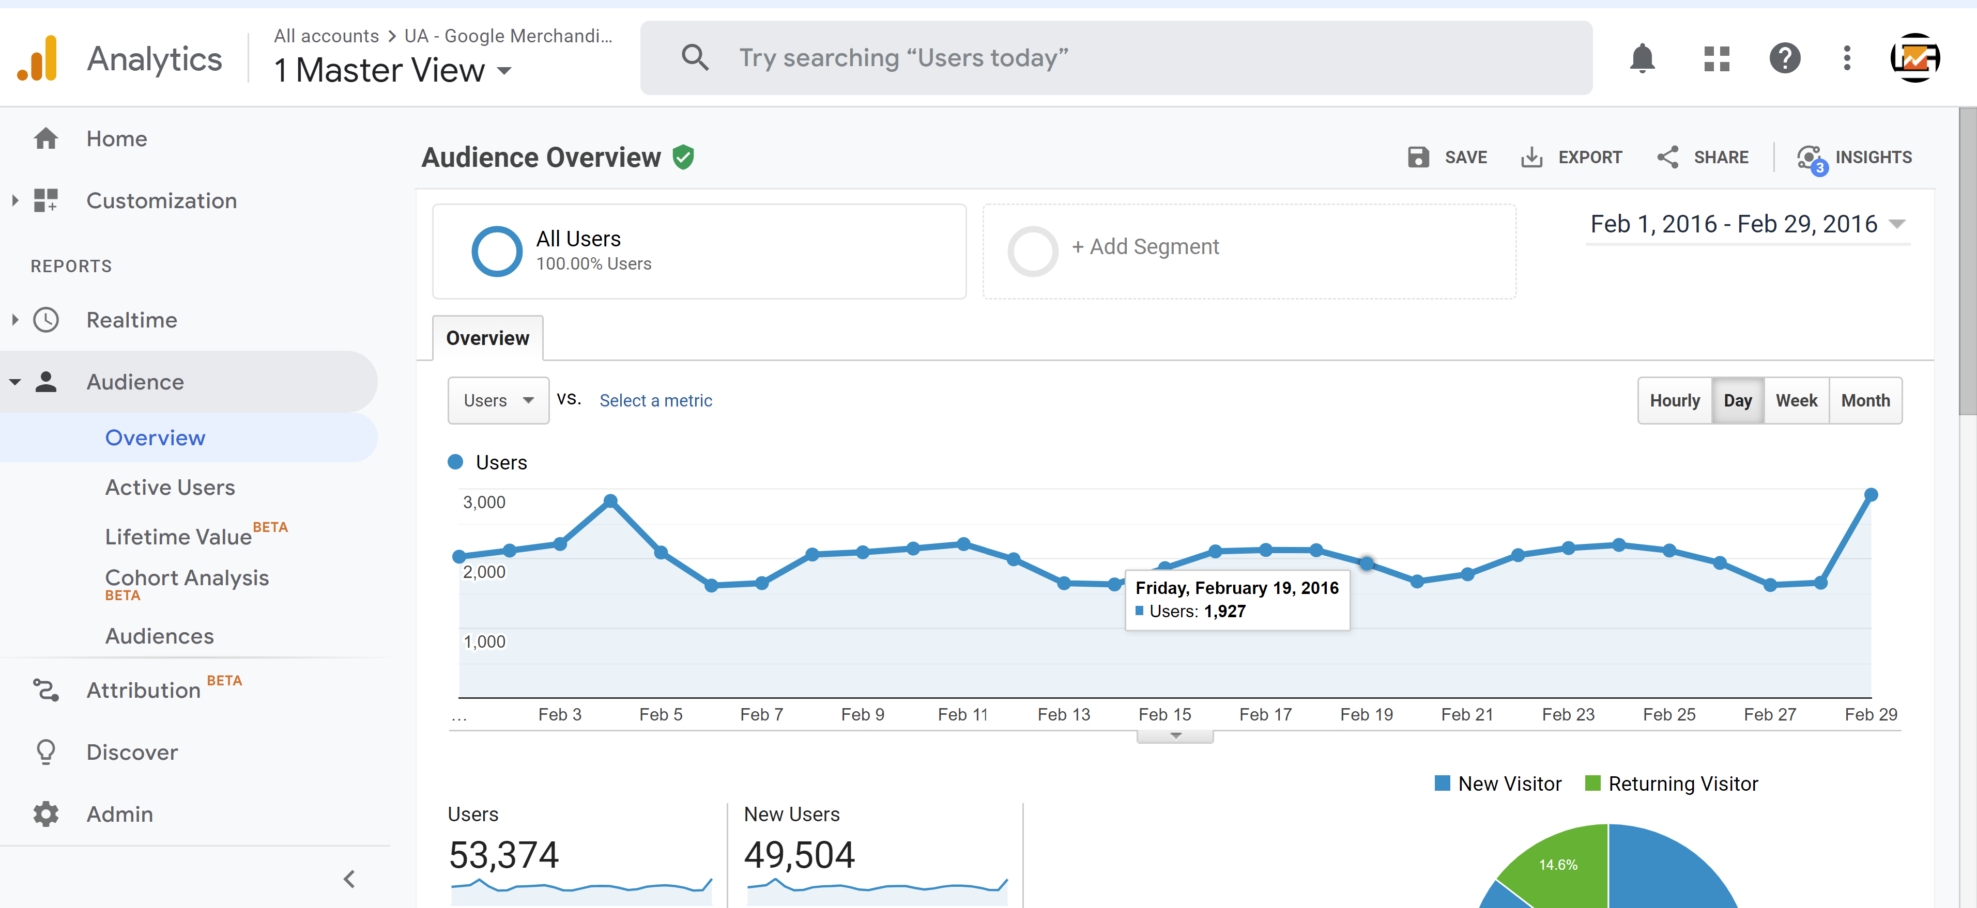Click the EXPORT button label
This screenshot has width=1977, height=908.
[1590, 157]
